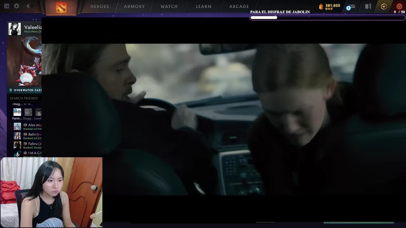Select the Load friend avatar
Viewport: 406px width, 228px height.
(38, 112)
